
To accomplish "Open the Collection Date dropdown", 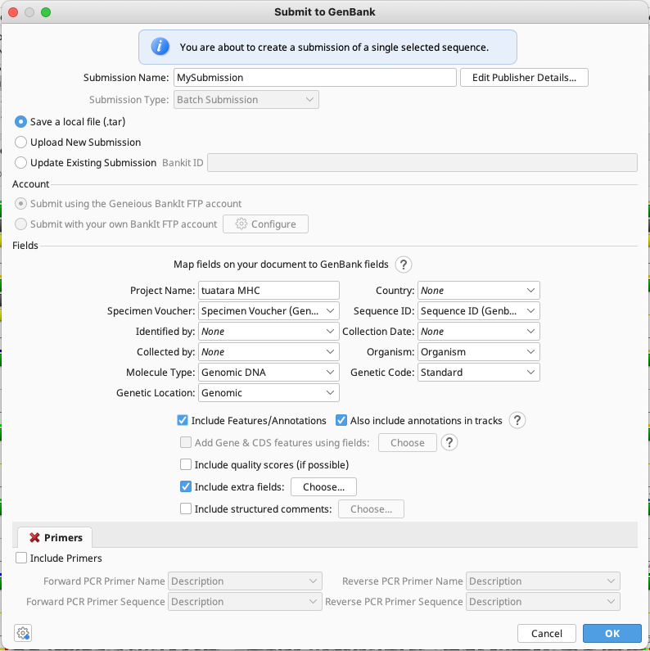I will [478, 331].
